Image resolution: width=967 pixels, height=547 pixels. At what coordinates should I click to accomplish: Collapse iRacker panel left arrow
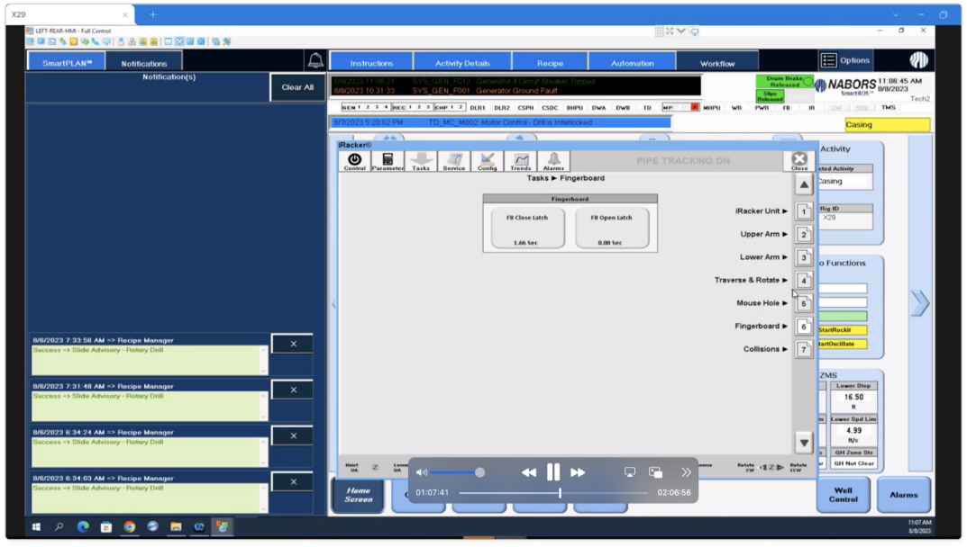point(334,304)
